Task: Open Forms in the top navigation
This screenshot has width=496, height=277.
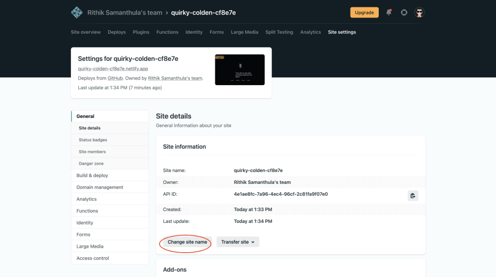Action: [x=216, y=32]
